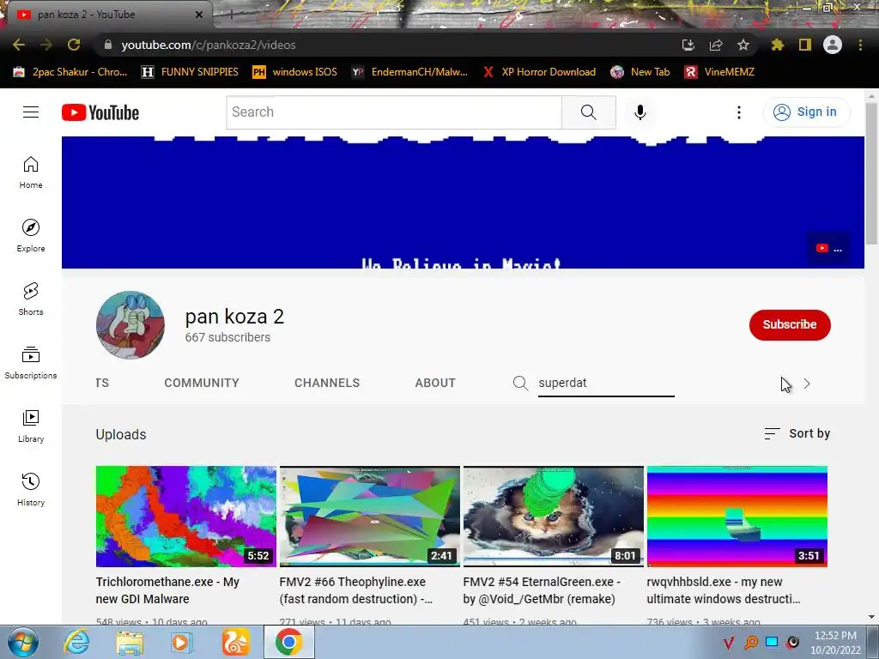Open the 'Trichloromethane.exe - My new GDI Malware' title
Viewport: 879px width, 659px height.
(167, 590)
